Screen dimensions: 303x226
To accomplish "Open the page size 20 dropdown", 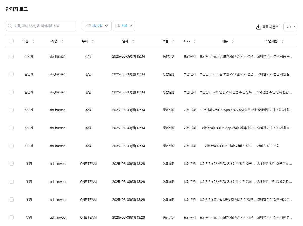I will click(290, 27).
